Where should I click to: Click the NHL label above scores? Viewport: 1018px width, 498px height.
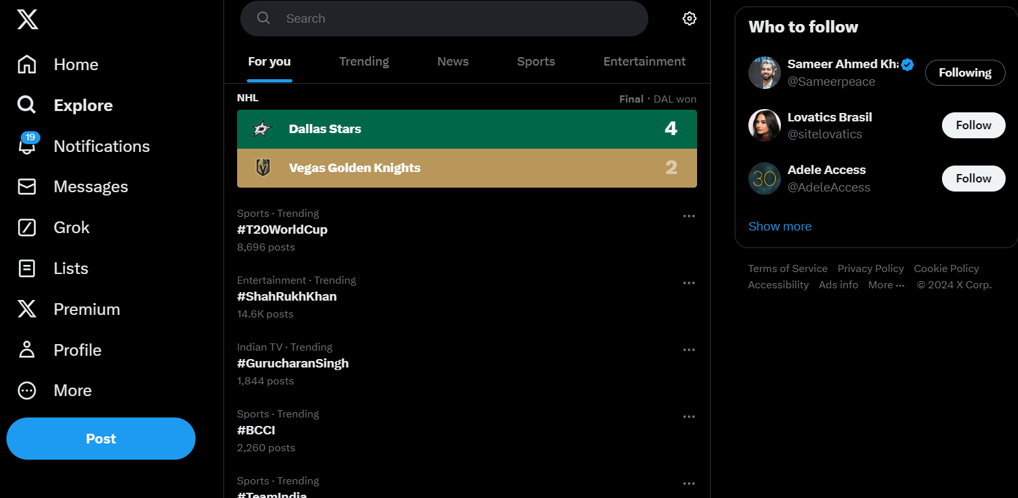pos(248,98)
